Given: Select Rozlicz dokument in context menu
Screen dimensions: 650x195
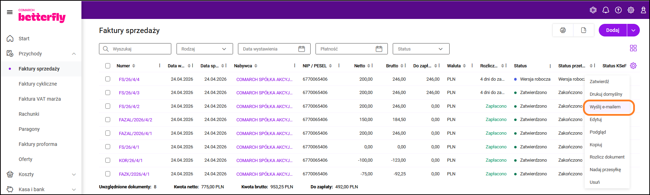Looking at the screenshot, I should (607, 157).
